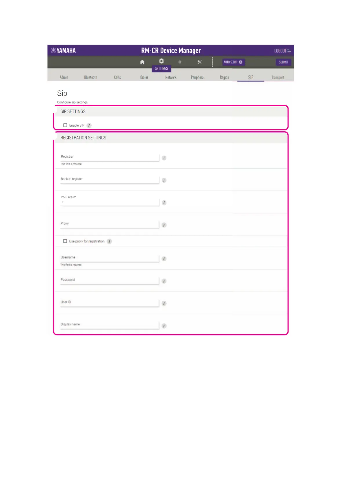Screen dimensions: 345x488
Task: Click the REGISTRATION SETTINGS section header
Action: (171, 138)
